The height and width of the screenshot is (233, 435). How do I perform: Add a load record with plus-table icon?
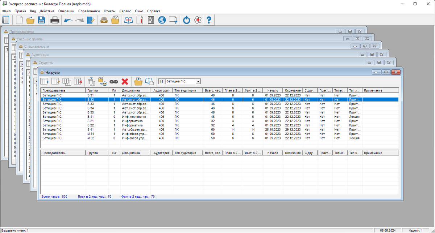45,81
